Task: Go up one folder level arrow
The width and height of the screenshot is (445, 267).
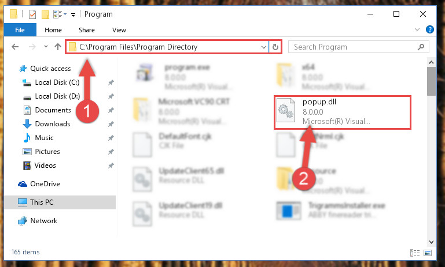Action: pyautogui.click(x=58, y=47)
